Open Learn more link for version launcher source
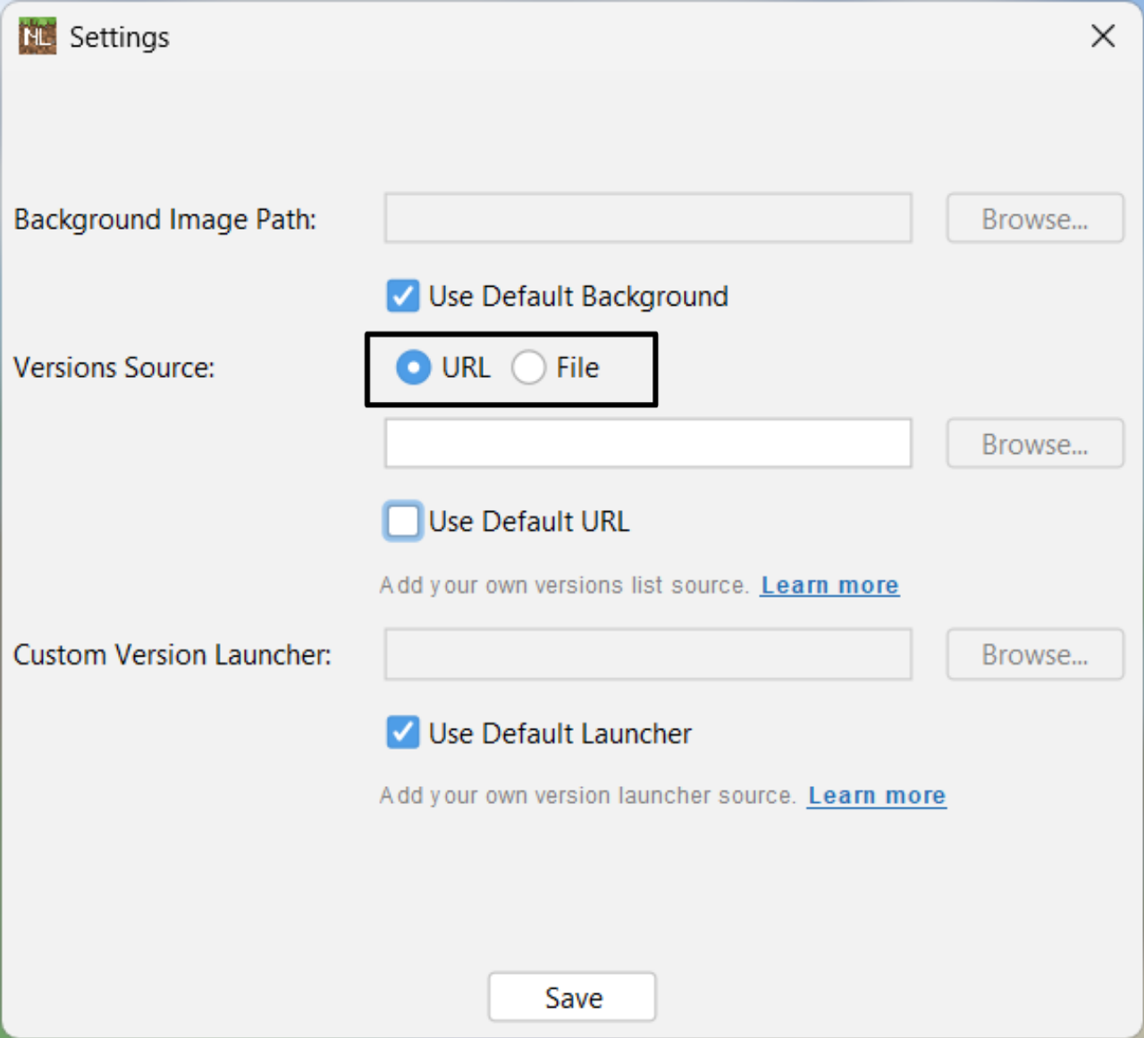The height and width of the screenshot is (1038, 1144). click(x=876, y=795)
